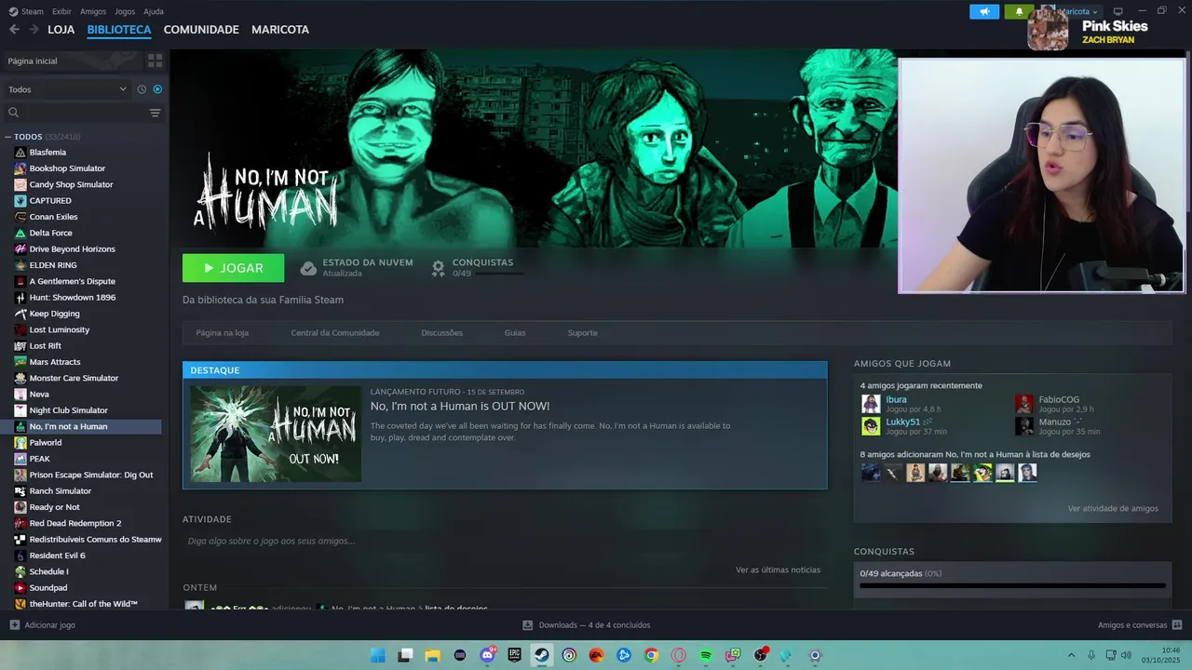Viewport: 1192px width, 670px height.
Task: Open the COMUNIDADE tab
Action: [x=201, y=30]
